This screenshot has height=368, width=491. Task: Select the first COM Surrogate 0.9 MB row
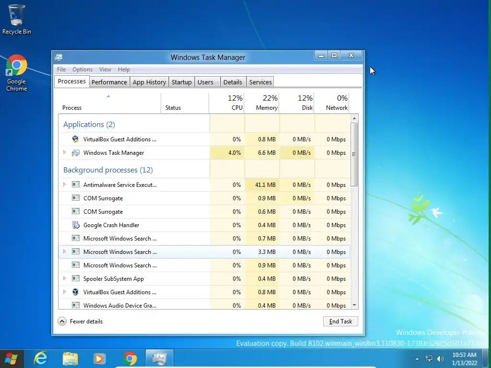(204, 198)
